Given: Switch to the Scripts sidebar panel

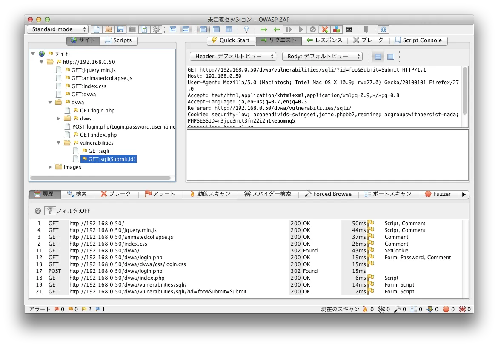Looking at the screenshot, I should pyautogui.click(x=119, y=40).
